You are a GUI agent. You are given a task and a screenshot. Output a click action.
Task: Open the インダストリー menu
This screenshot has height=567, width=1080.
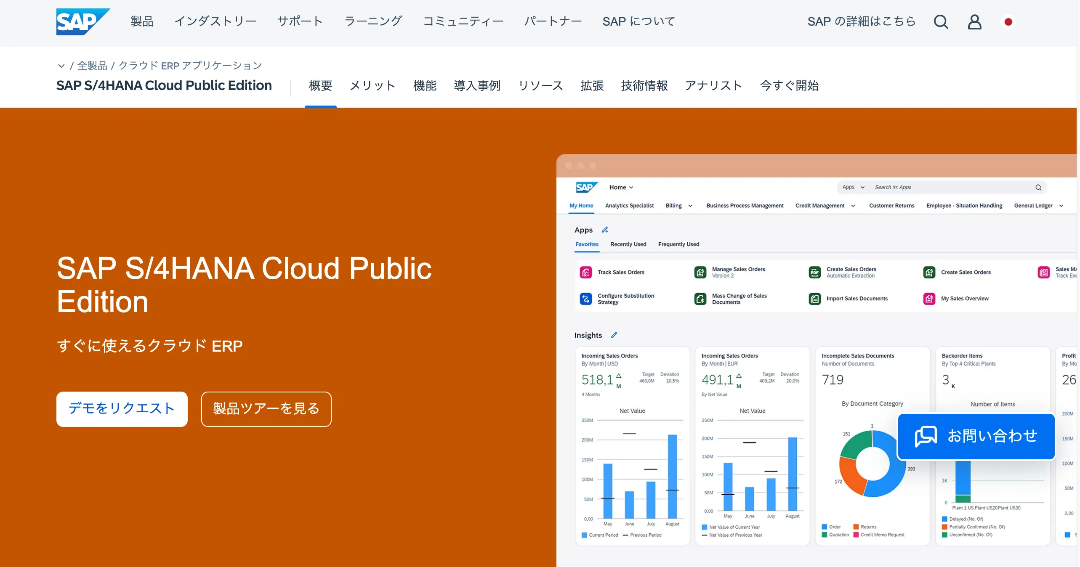tap(215, 21)
